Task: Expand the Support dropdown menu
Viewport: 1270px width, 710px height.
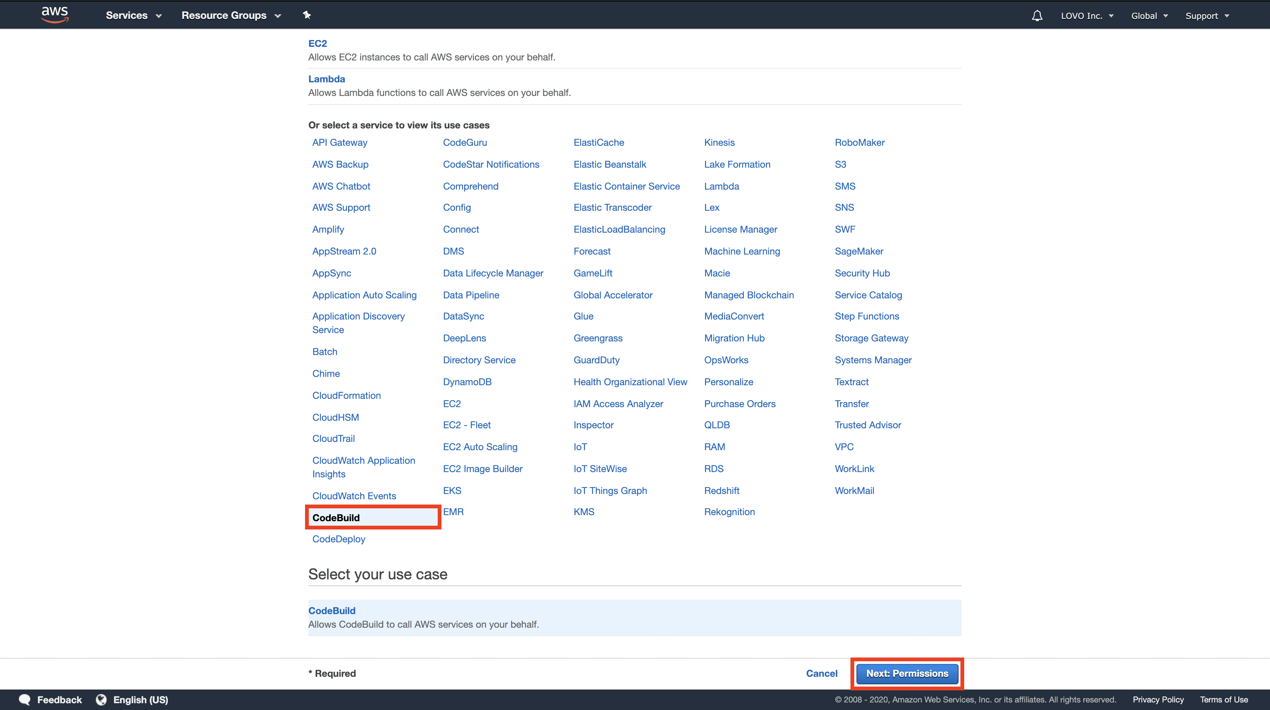Action: tap(1207, 16)
